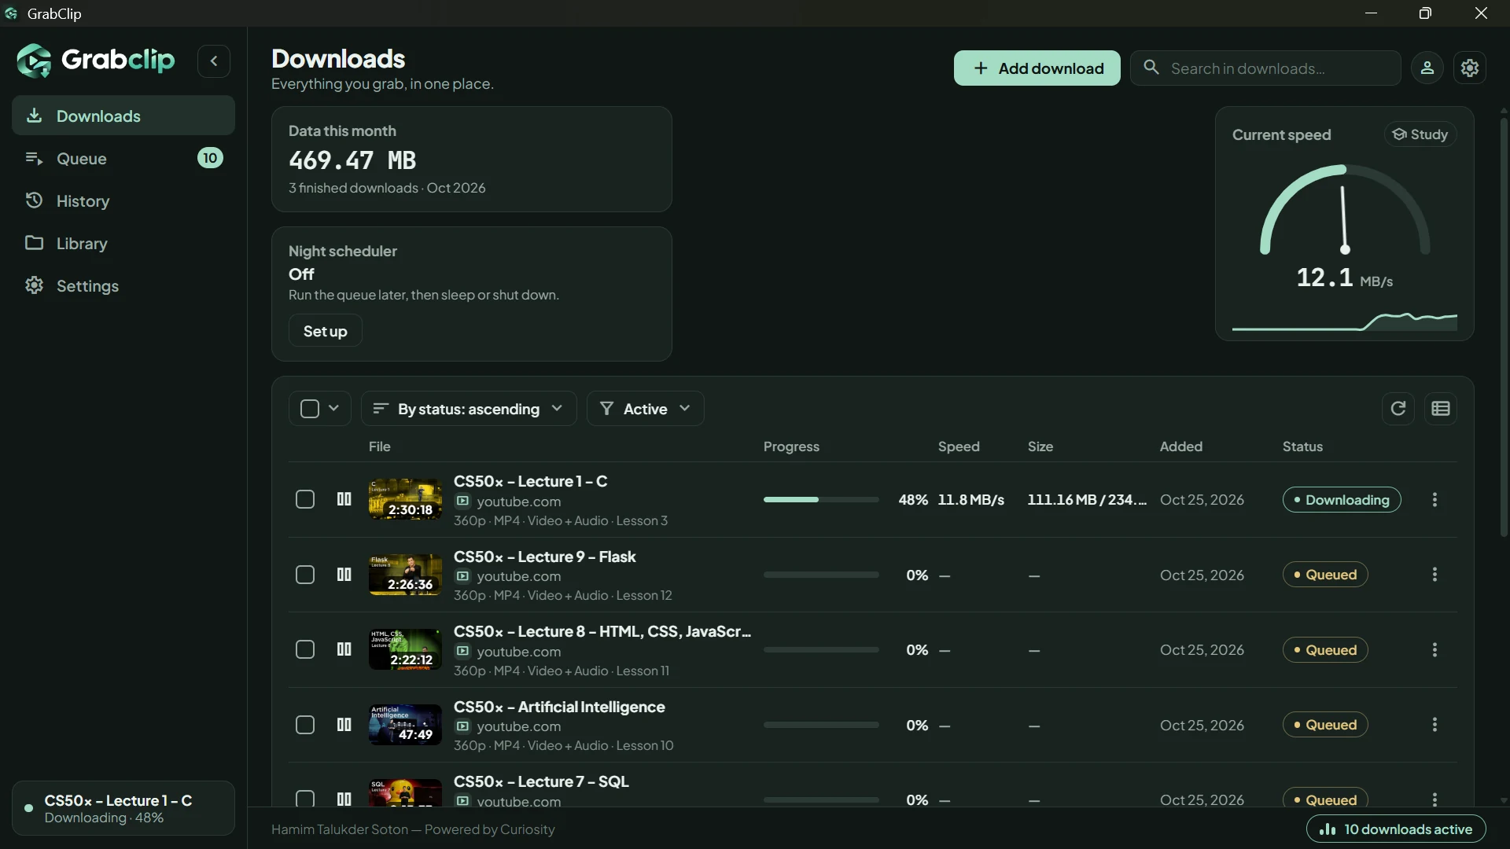1510x849 pixels.
Task: Open more options for Lecture 8 row
Action: tap(1434, 649)
